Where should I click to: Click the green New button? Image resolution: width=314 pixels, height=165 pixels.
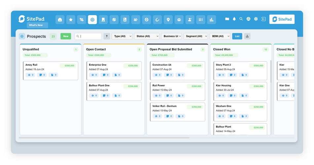[x=66, y=36]
